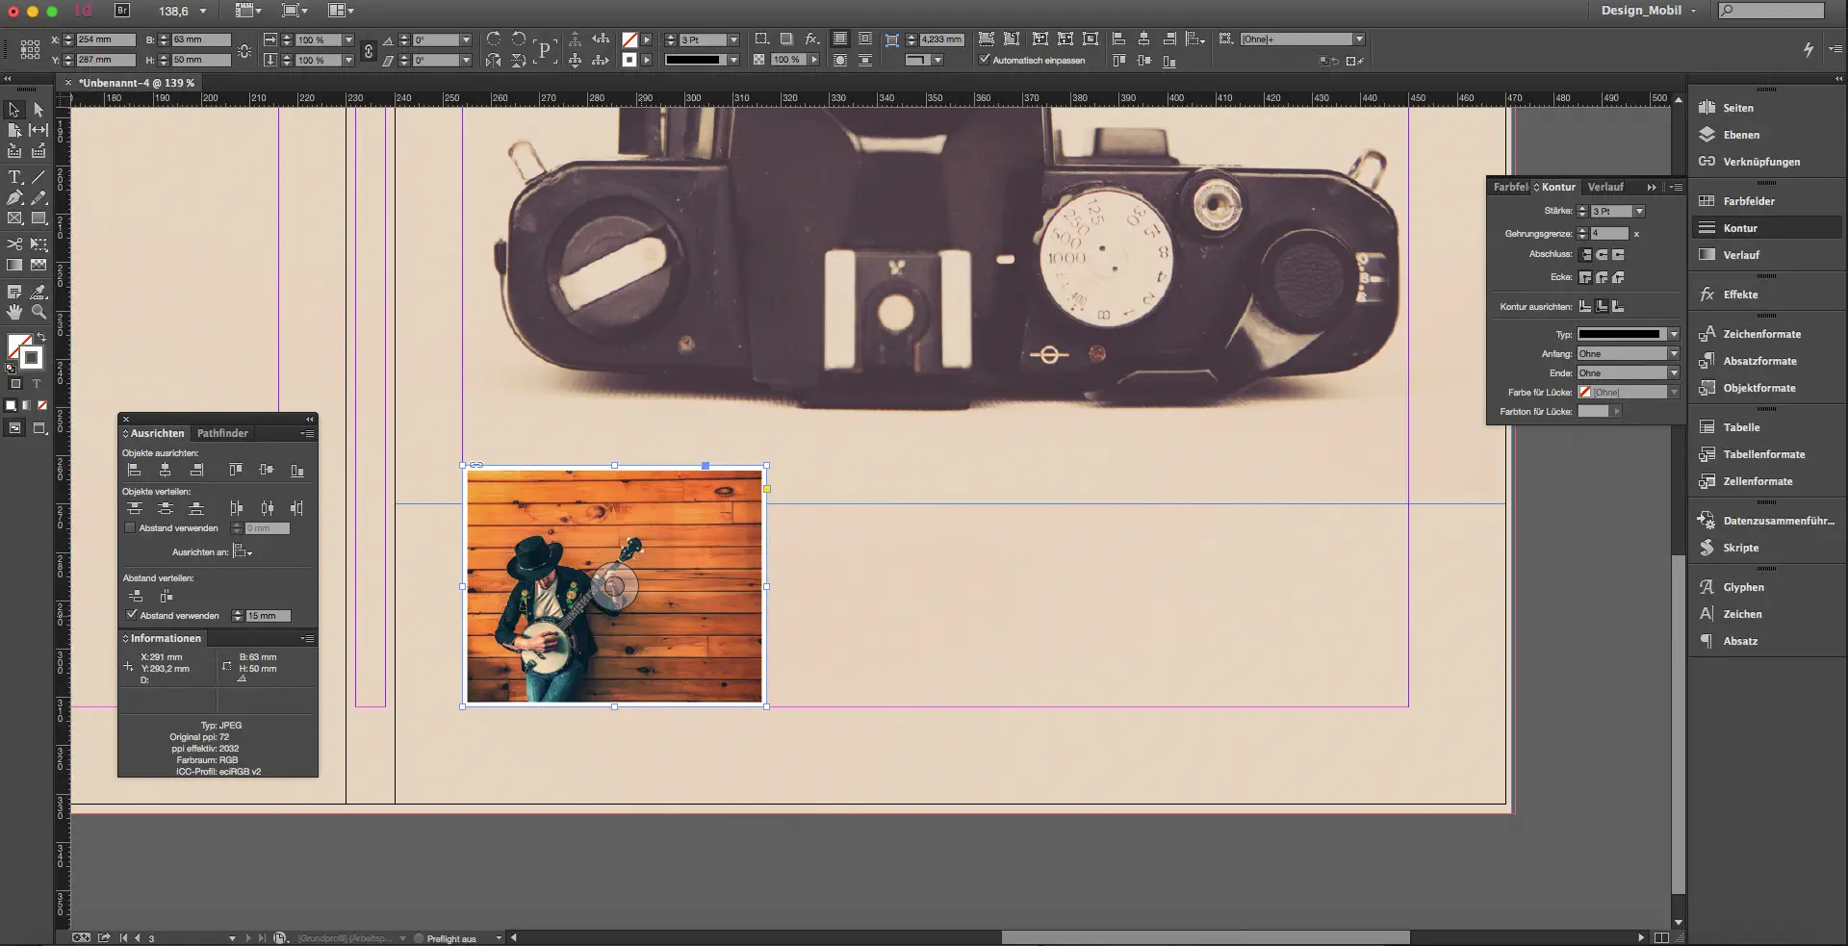
Task: Click the Stärke value field in Kontur panel
Action: point(1610,212)
